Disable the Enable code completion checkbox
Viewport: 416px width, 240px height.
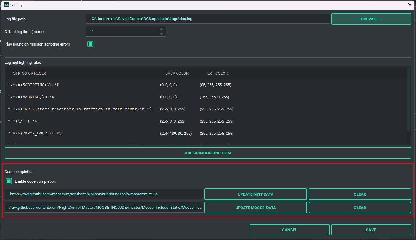pyautogui.click(x=9, y=181)
